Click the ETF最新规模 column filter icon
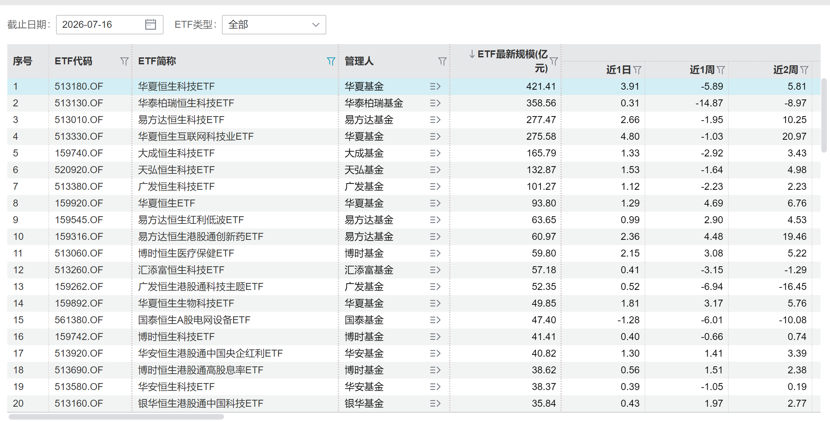Viewport: 830px width, 422px height. (x=554, y=62)
